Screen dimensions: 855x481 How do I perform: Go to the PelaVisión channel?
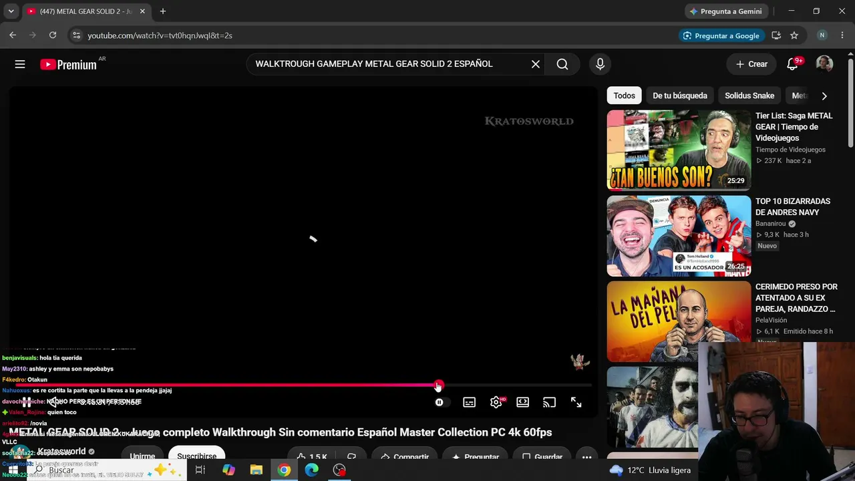pos(771,320)
